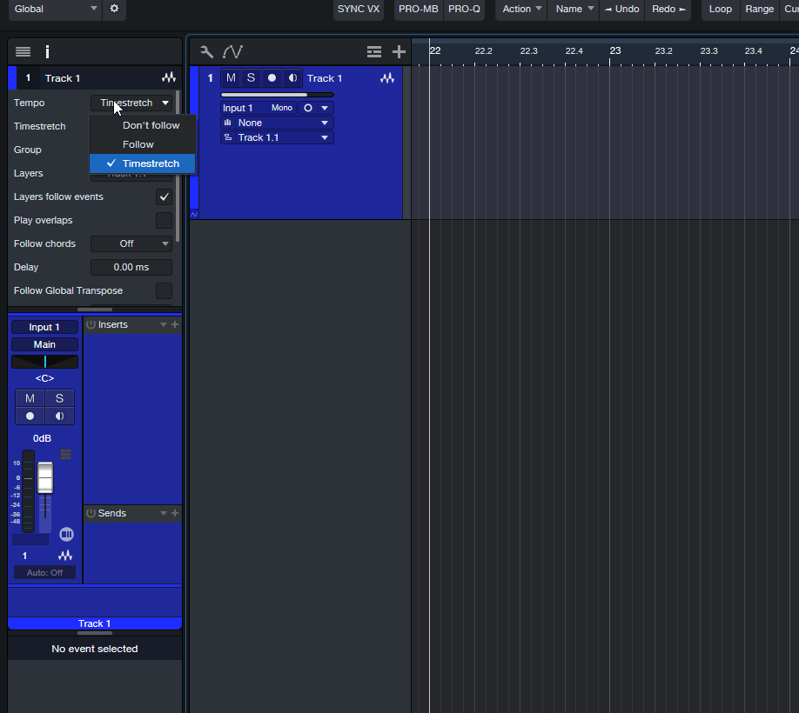Click the Undo button
This screenshot has height=713, width=799.
click(x=621, y=9)
